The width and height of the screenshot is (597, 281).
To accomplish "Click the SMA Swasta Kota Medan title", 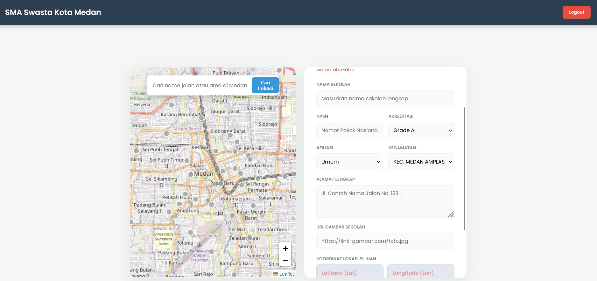I will pos(53,12).
